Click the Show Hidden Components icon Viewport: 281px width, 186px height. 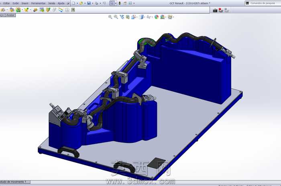point(48,10)
